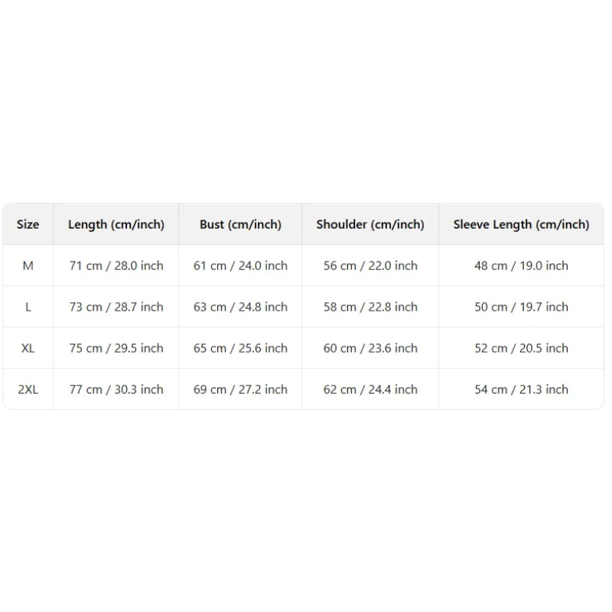Select the M size row label

tap(28, 265)
